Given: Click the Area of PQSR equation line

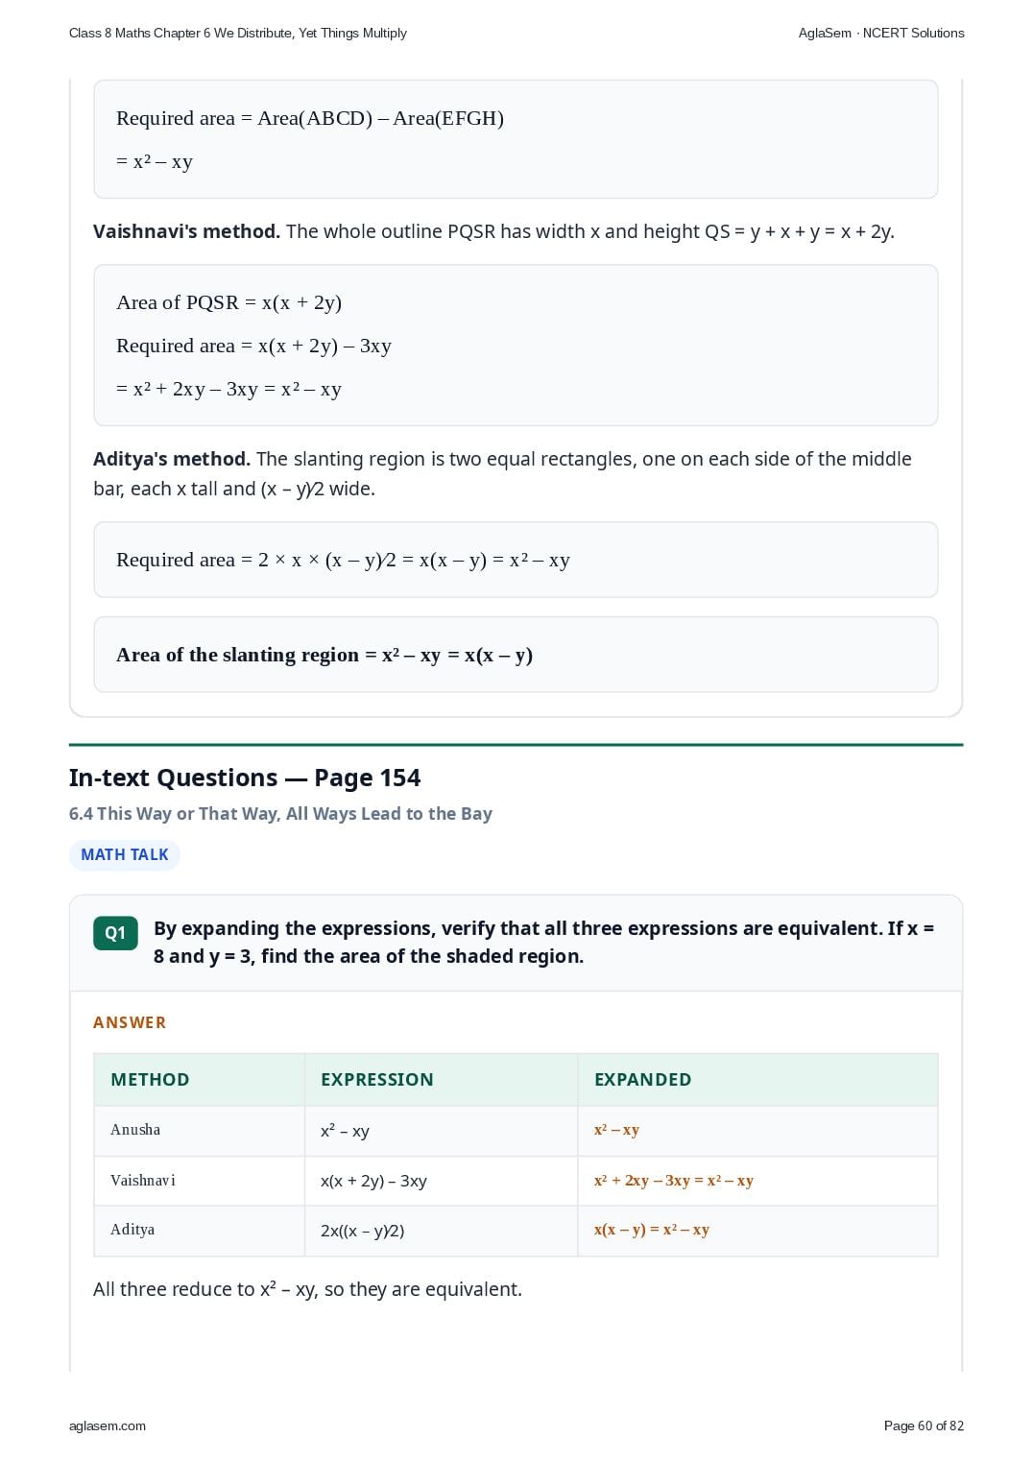Looking at the screenshot, I should tap(228, 302).
